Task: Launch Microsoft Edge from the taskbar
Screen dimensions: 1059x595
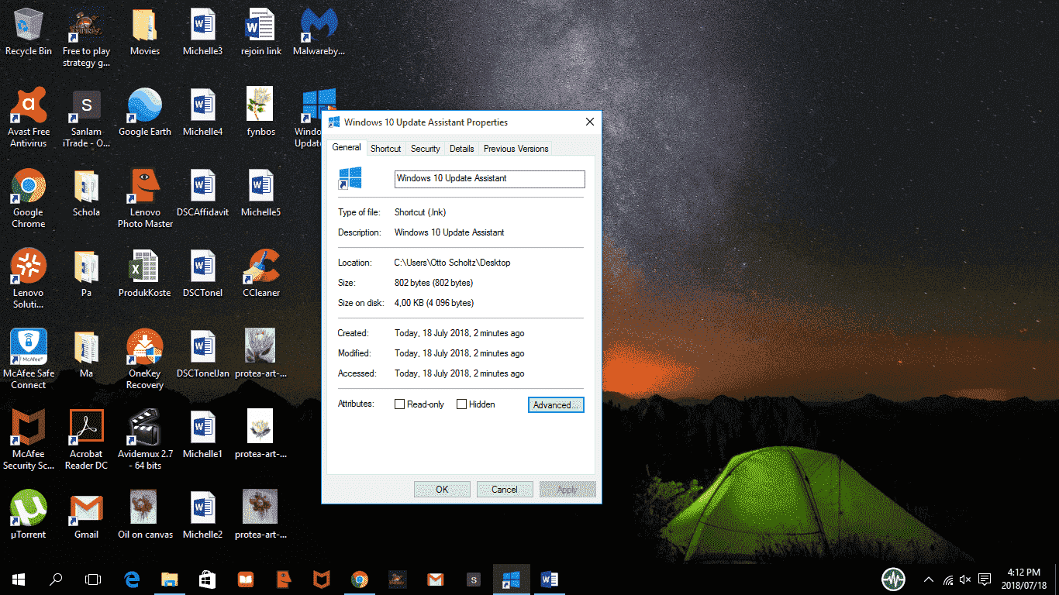Action: pos(132,580)
